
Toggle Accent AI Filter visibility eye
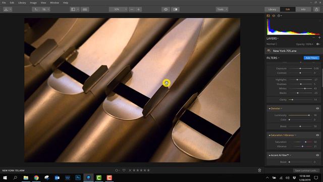click(x=317, y=155)
